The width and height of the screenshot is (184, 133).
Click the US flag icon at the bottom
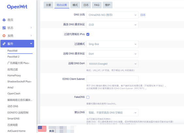coord(42,129)
